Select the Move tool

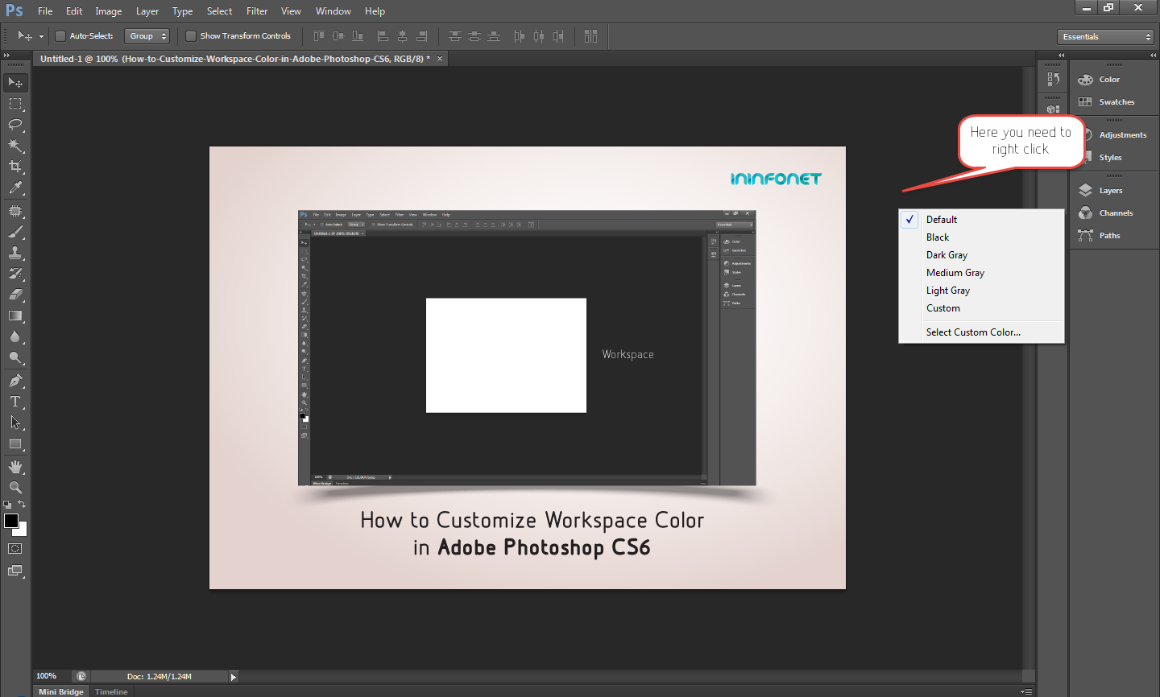click(15, 82)
